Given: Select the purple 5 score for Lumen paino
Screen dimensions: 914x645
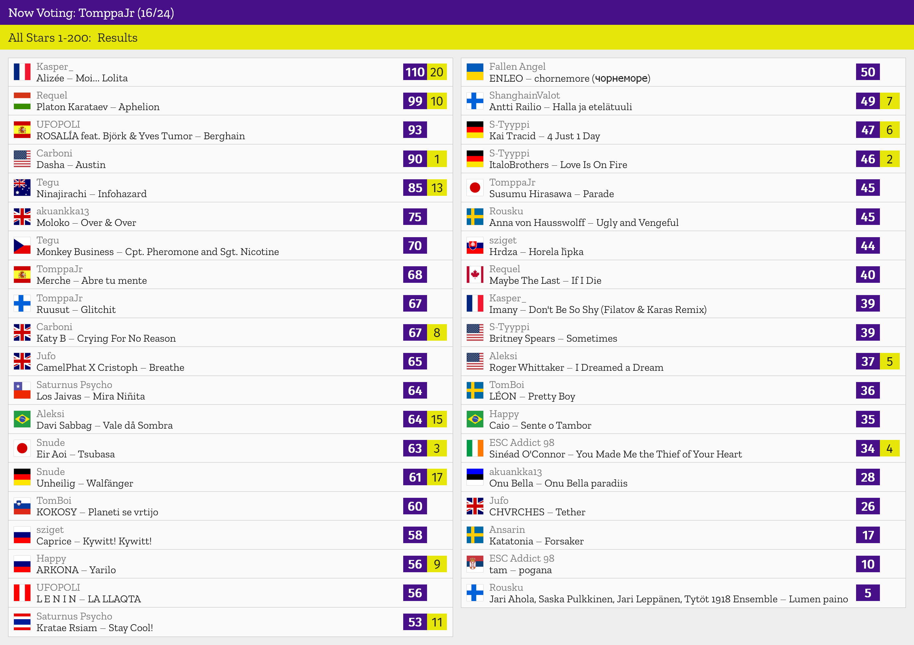Looking at the screenshot, I should pos(868,593).
